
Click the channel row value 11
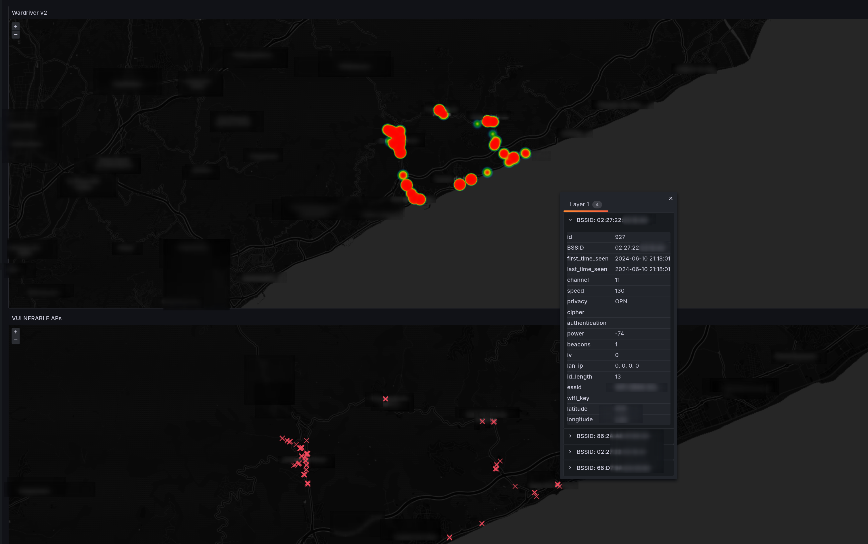[x=617, y=279]
